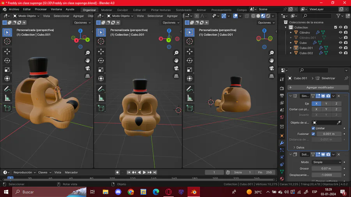
Task: Expand Cubo.002 in the outliner
Action: point(291,53)
